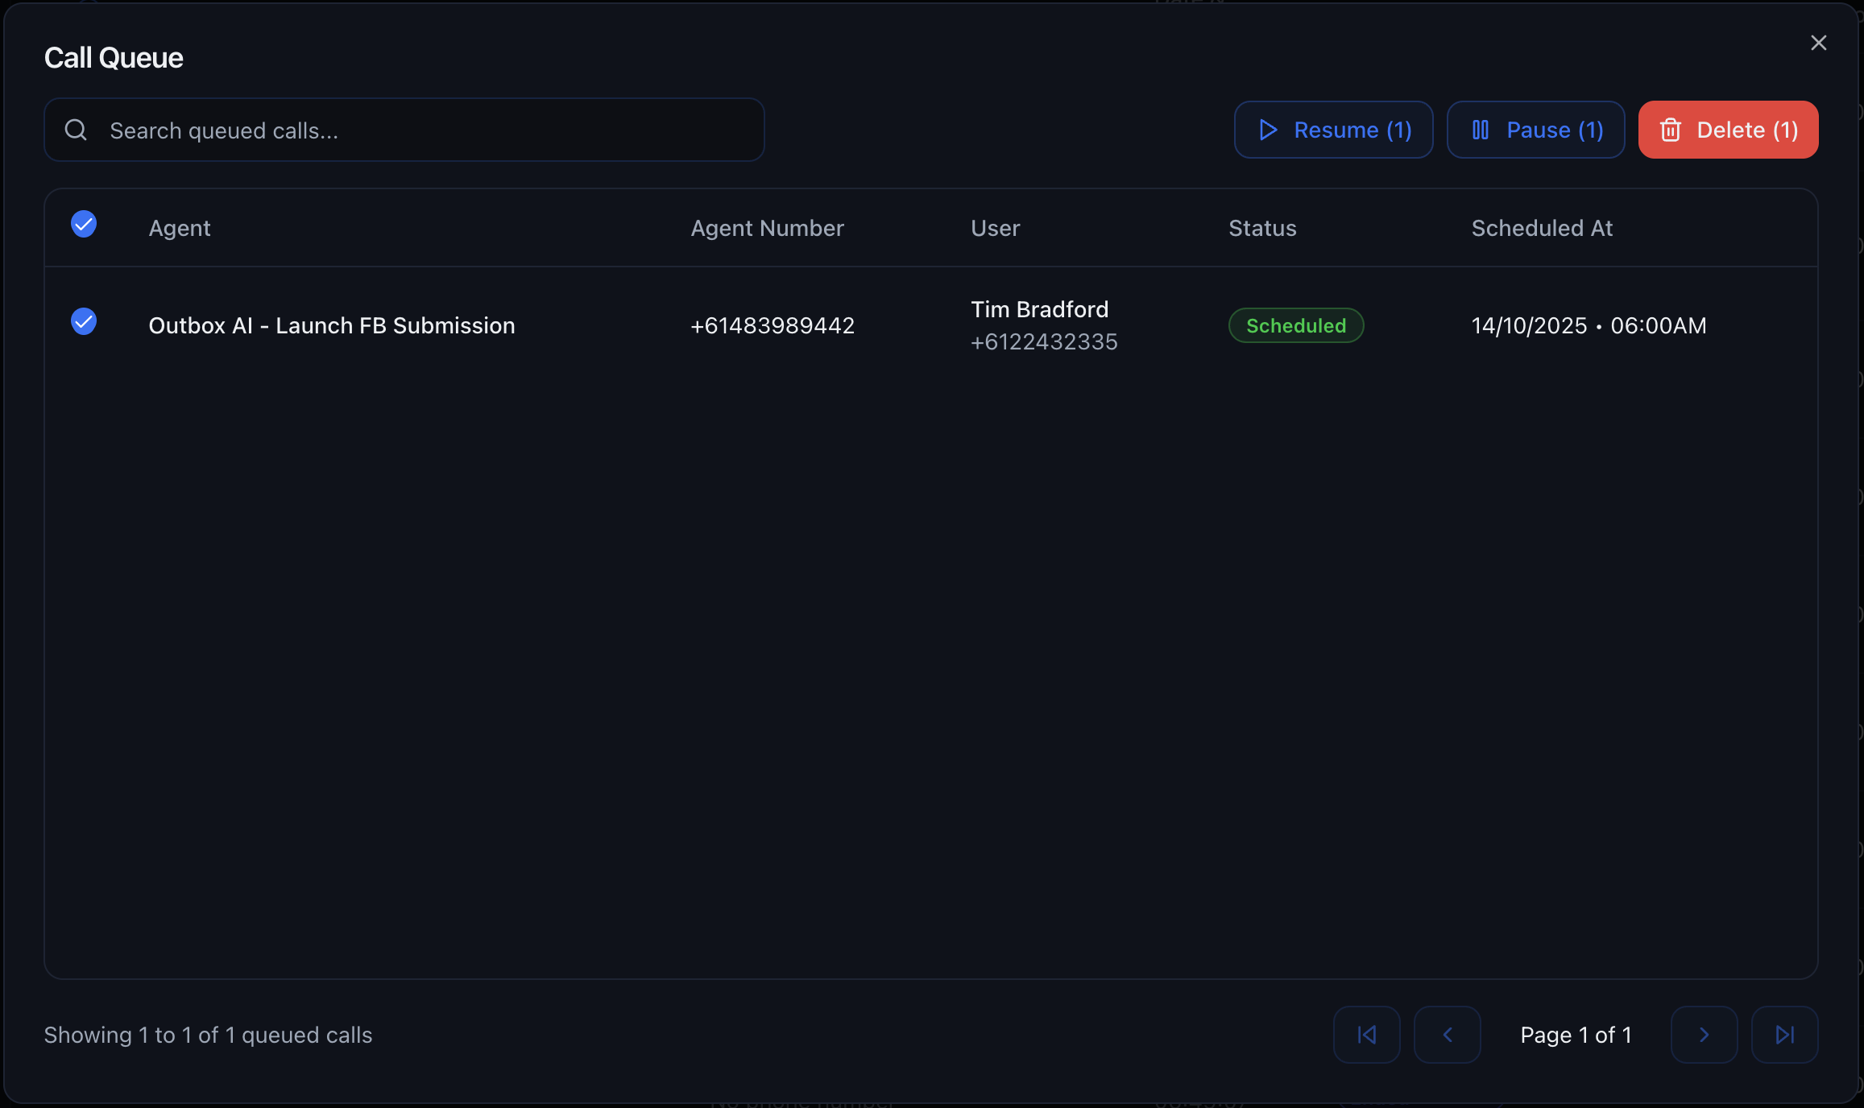Jump to first page with skip-back icon

(x=1367, y=1035)
